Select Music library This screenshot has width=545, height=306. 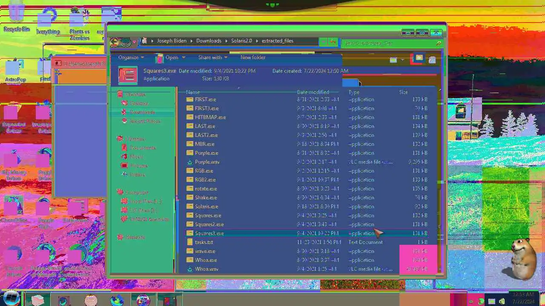click(132, 157)
